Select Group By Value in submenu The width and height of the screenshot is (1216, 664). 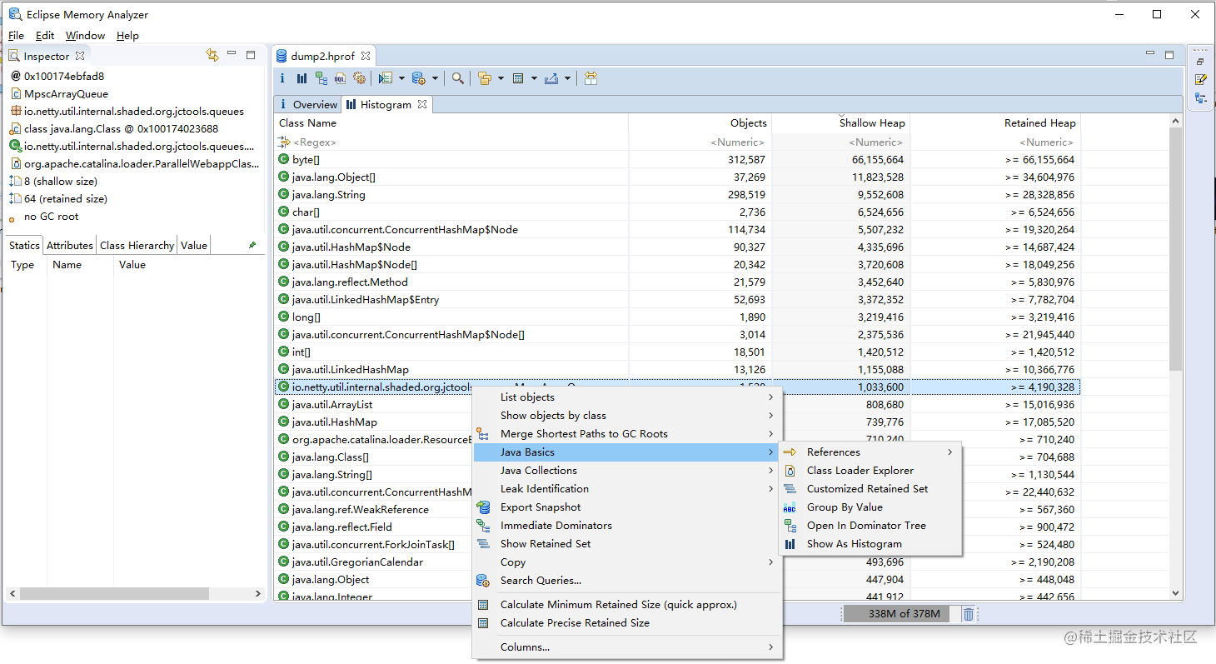870,507
